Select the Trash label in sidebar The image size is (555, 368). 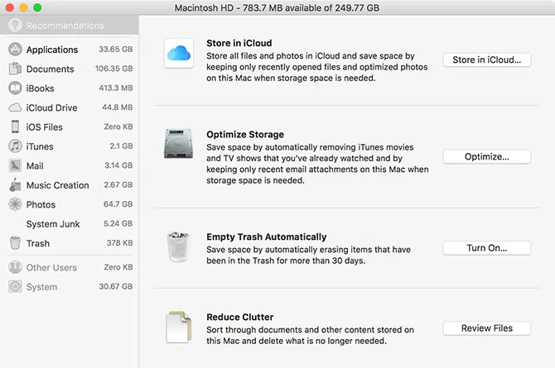coord(38,243)
